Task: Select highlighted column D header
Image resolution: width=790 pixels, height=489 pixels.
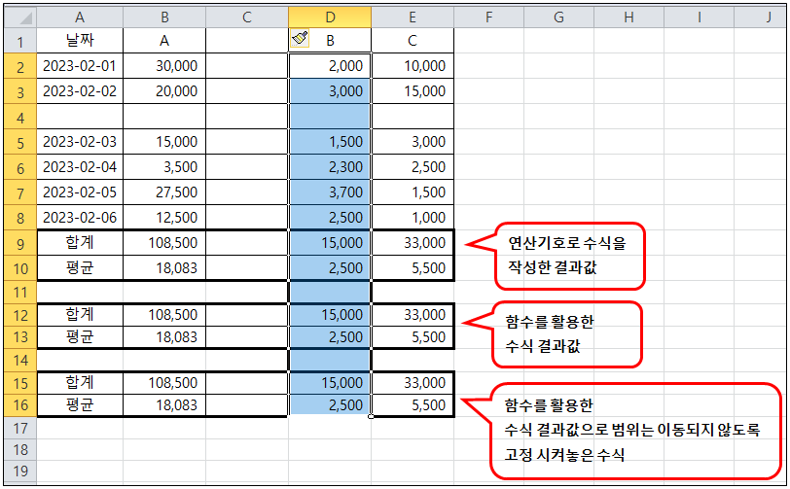Action: (x=330, y=17)
